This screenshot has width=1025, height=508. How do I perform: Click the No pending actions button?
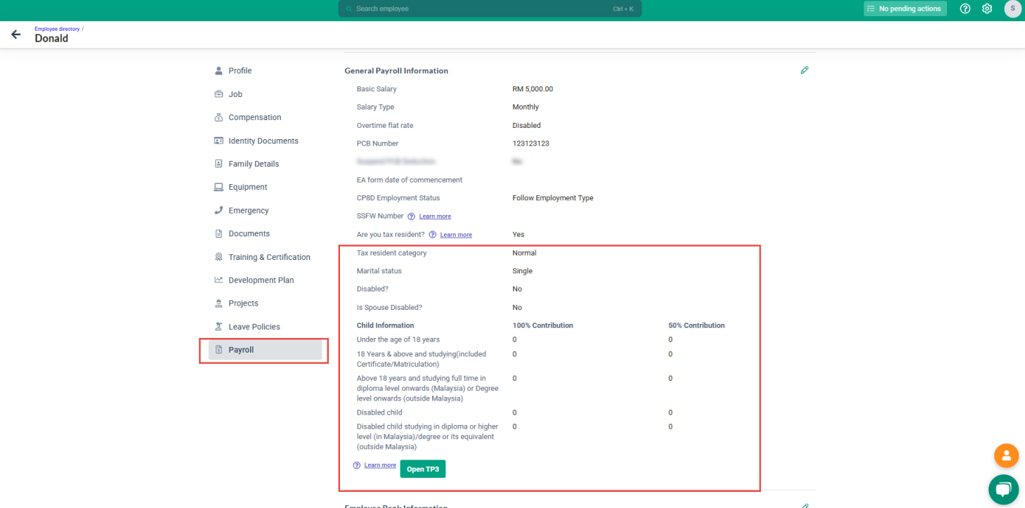pyautogui.click(x=905, y=8)
